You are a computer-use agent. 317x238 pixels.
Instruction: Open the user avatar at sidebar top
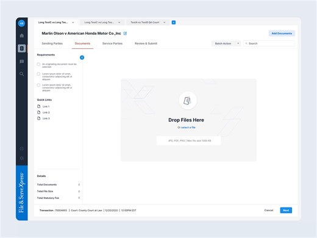click(21, 23)
